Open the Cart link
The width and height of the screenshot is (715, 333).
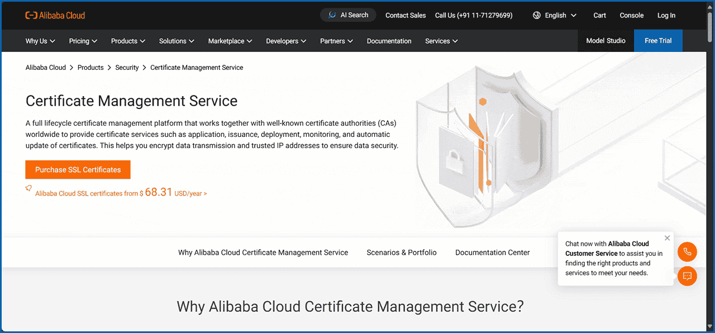tap(599, 16)
